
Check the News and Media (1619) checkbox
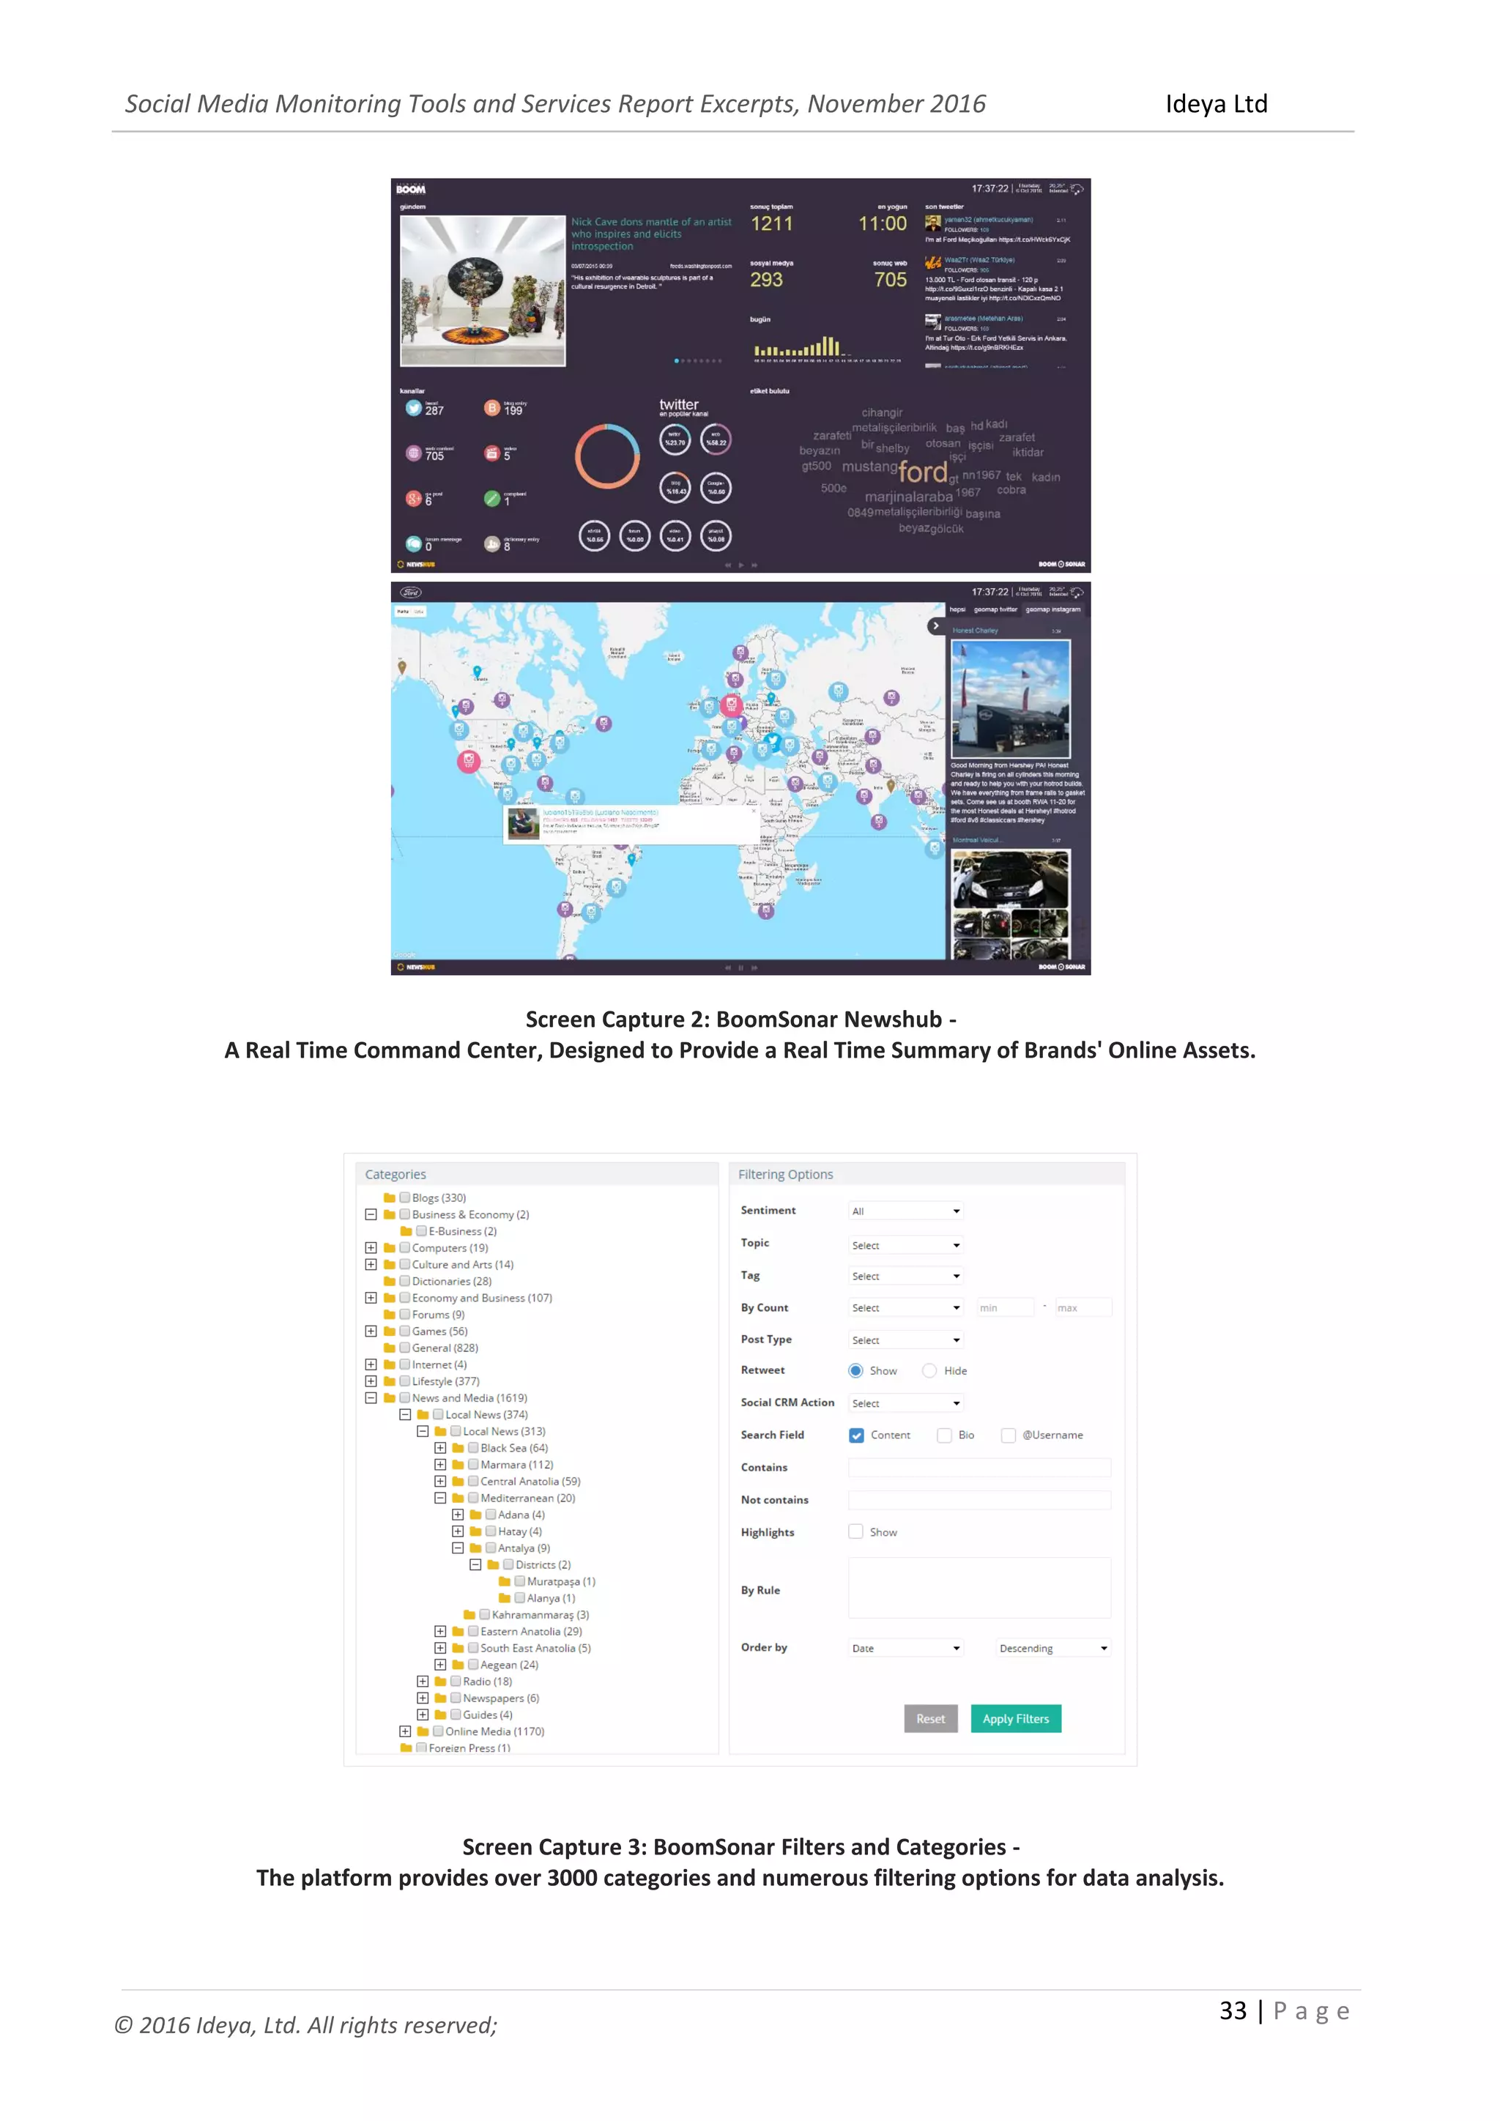pos(404,1397)
